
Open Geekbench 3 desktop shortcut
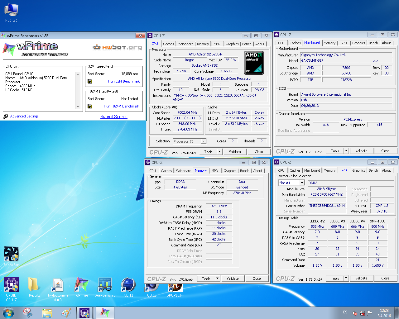click(x=105, y=287)
